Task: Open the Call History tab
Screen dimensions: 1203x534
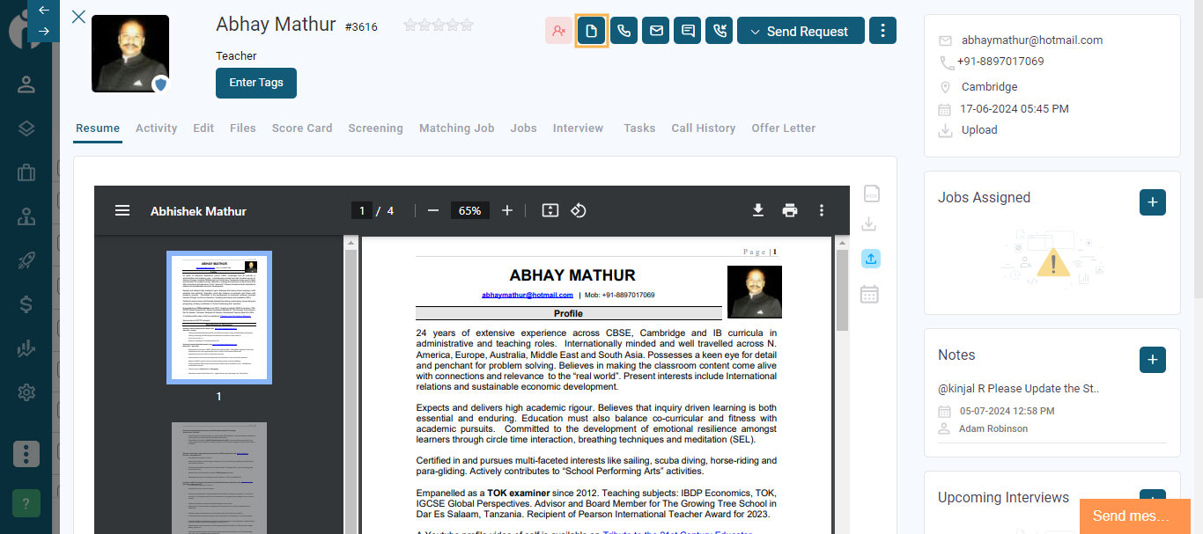Action: tap(704, 128)
